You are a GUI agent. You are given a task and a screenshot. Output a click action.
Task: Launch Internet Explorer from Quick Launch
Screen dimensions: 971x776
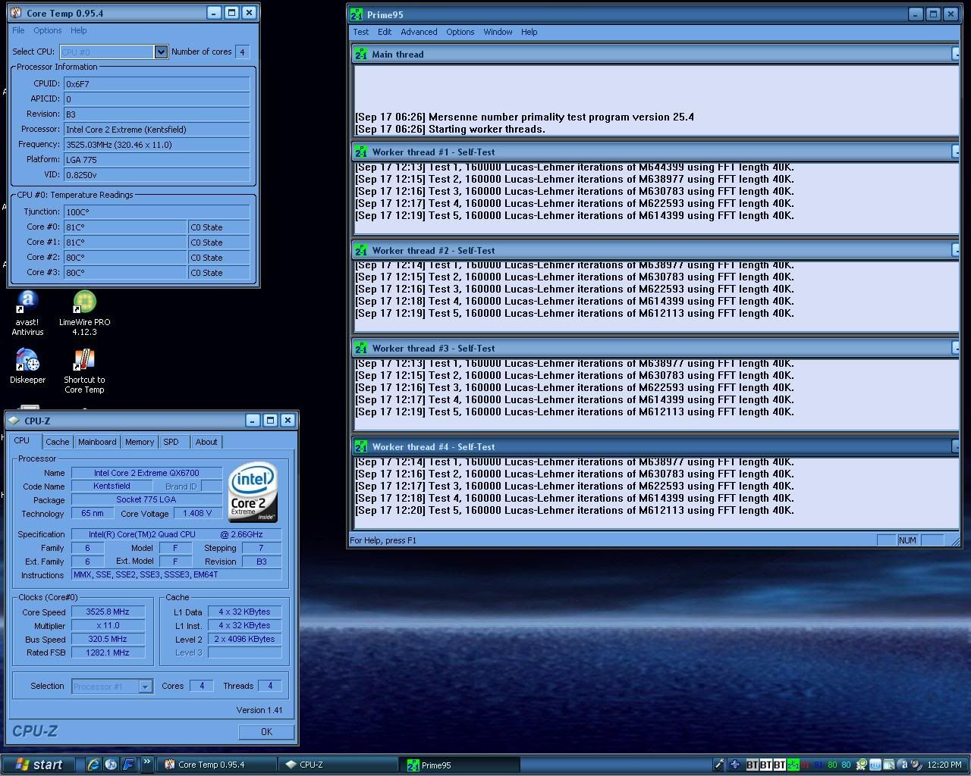tap(93, 765)
